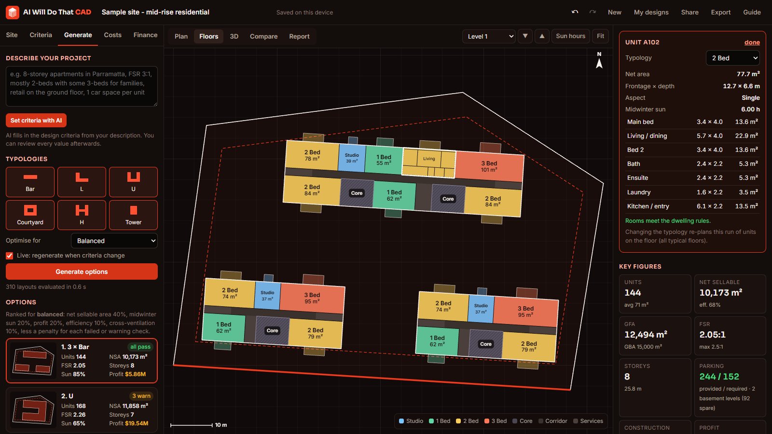Click the Kitchen / entry room row
The height and width of the screenshot is (434, 772).
tap(692, 206)
